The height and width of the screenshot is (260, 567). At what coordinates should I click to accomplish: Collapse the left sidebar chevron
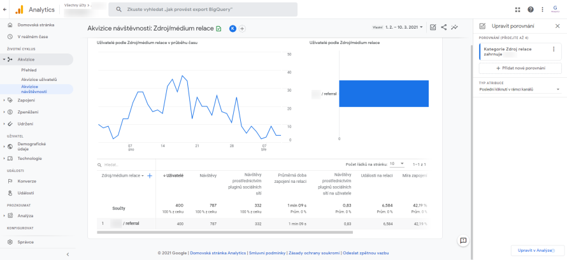coord(68,254)
